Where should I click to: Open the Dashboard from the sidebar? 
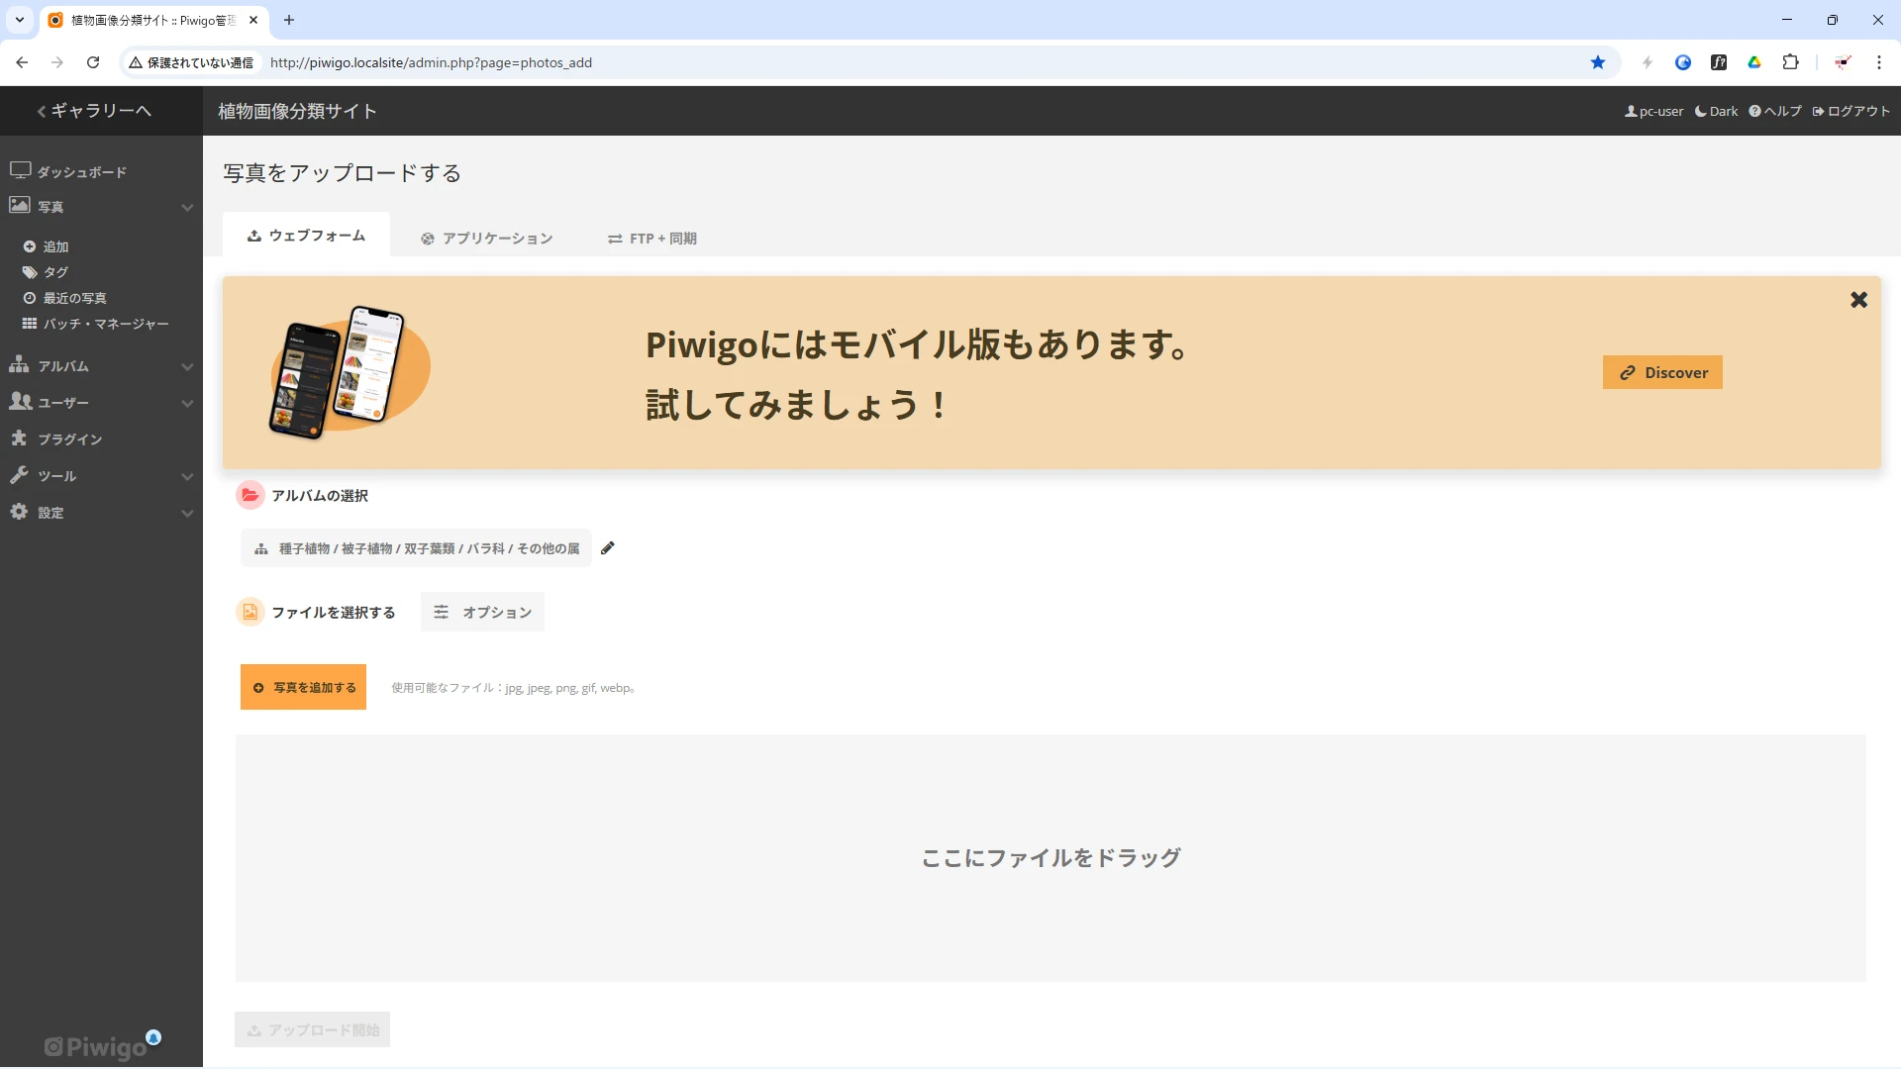pyautogui.click(x=81, y=171)
